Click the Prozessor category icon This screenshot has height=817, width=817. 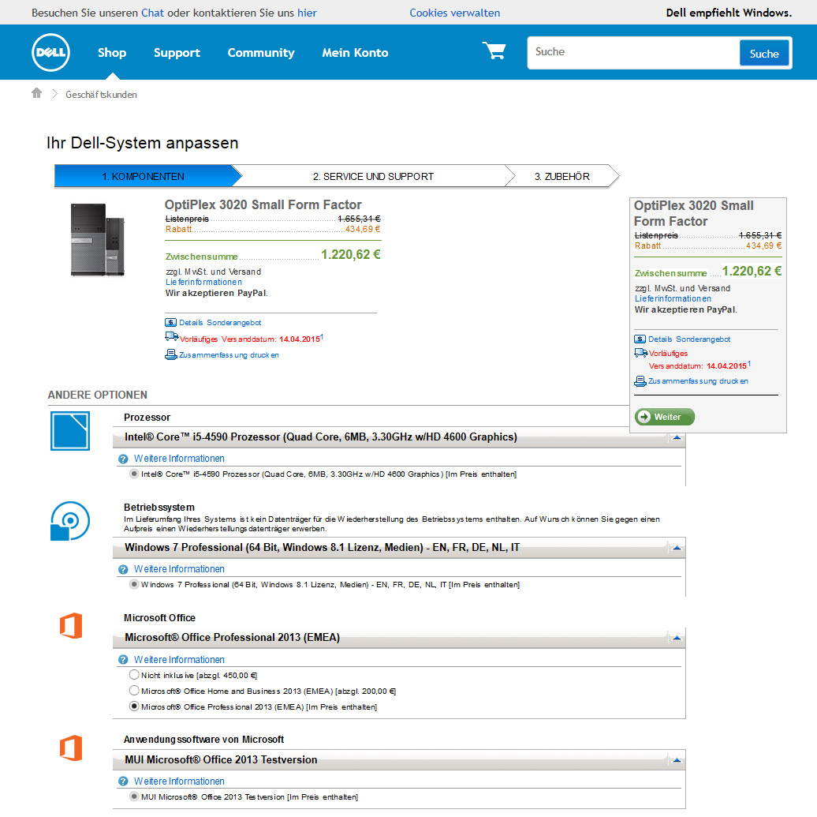click(x=70, y=431)
